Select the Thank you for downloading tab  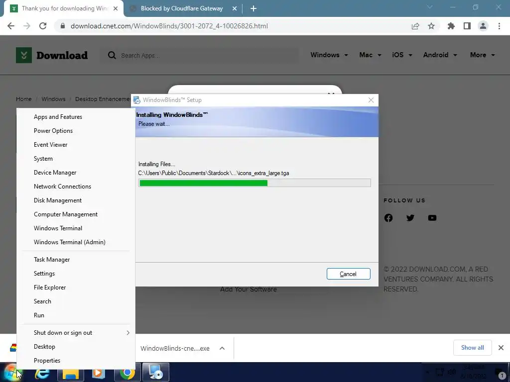[x=64, y=8]
